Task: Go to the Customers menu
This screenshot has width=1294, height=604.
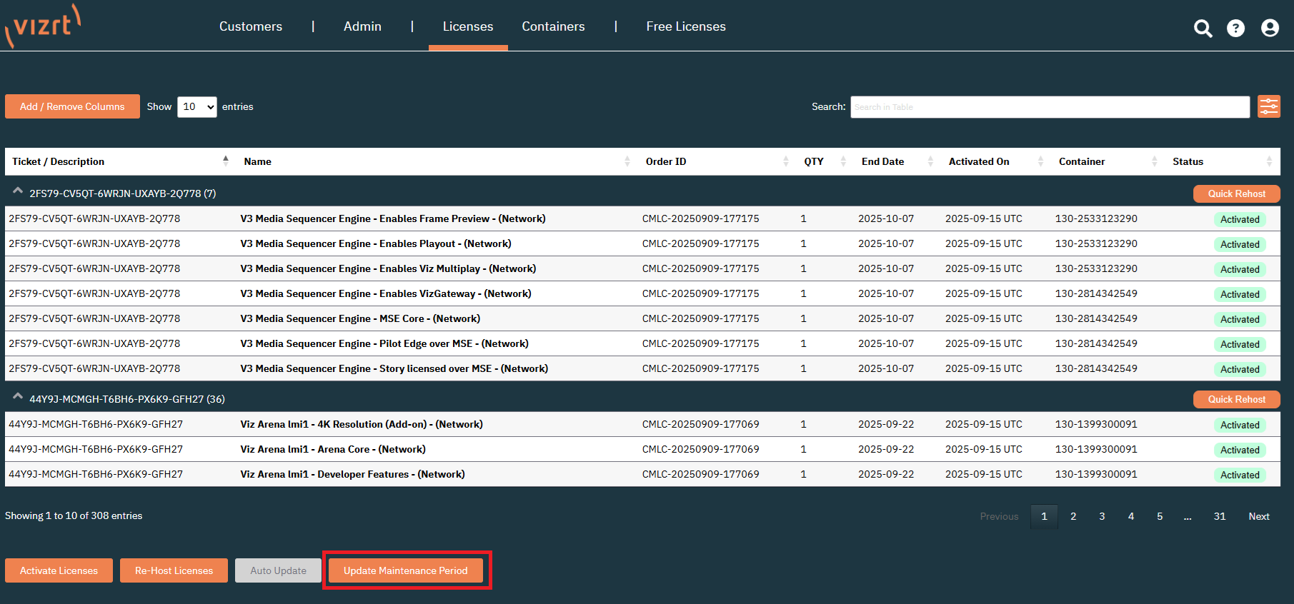Action: (250, 26)
